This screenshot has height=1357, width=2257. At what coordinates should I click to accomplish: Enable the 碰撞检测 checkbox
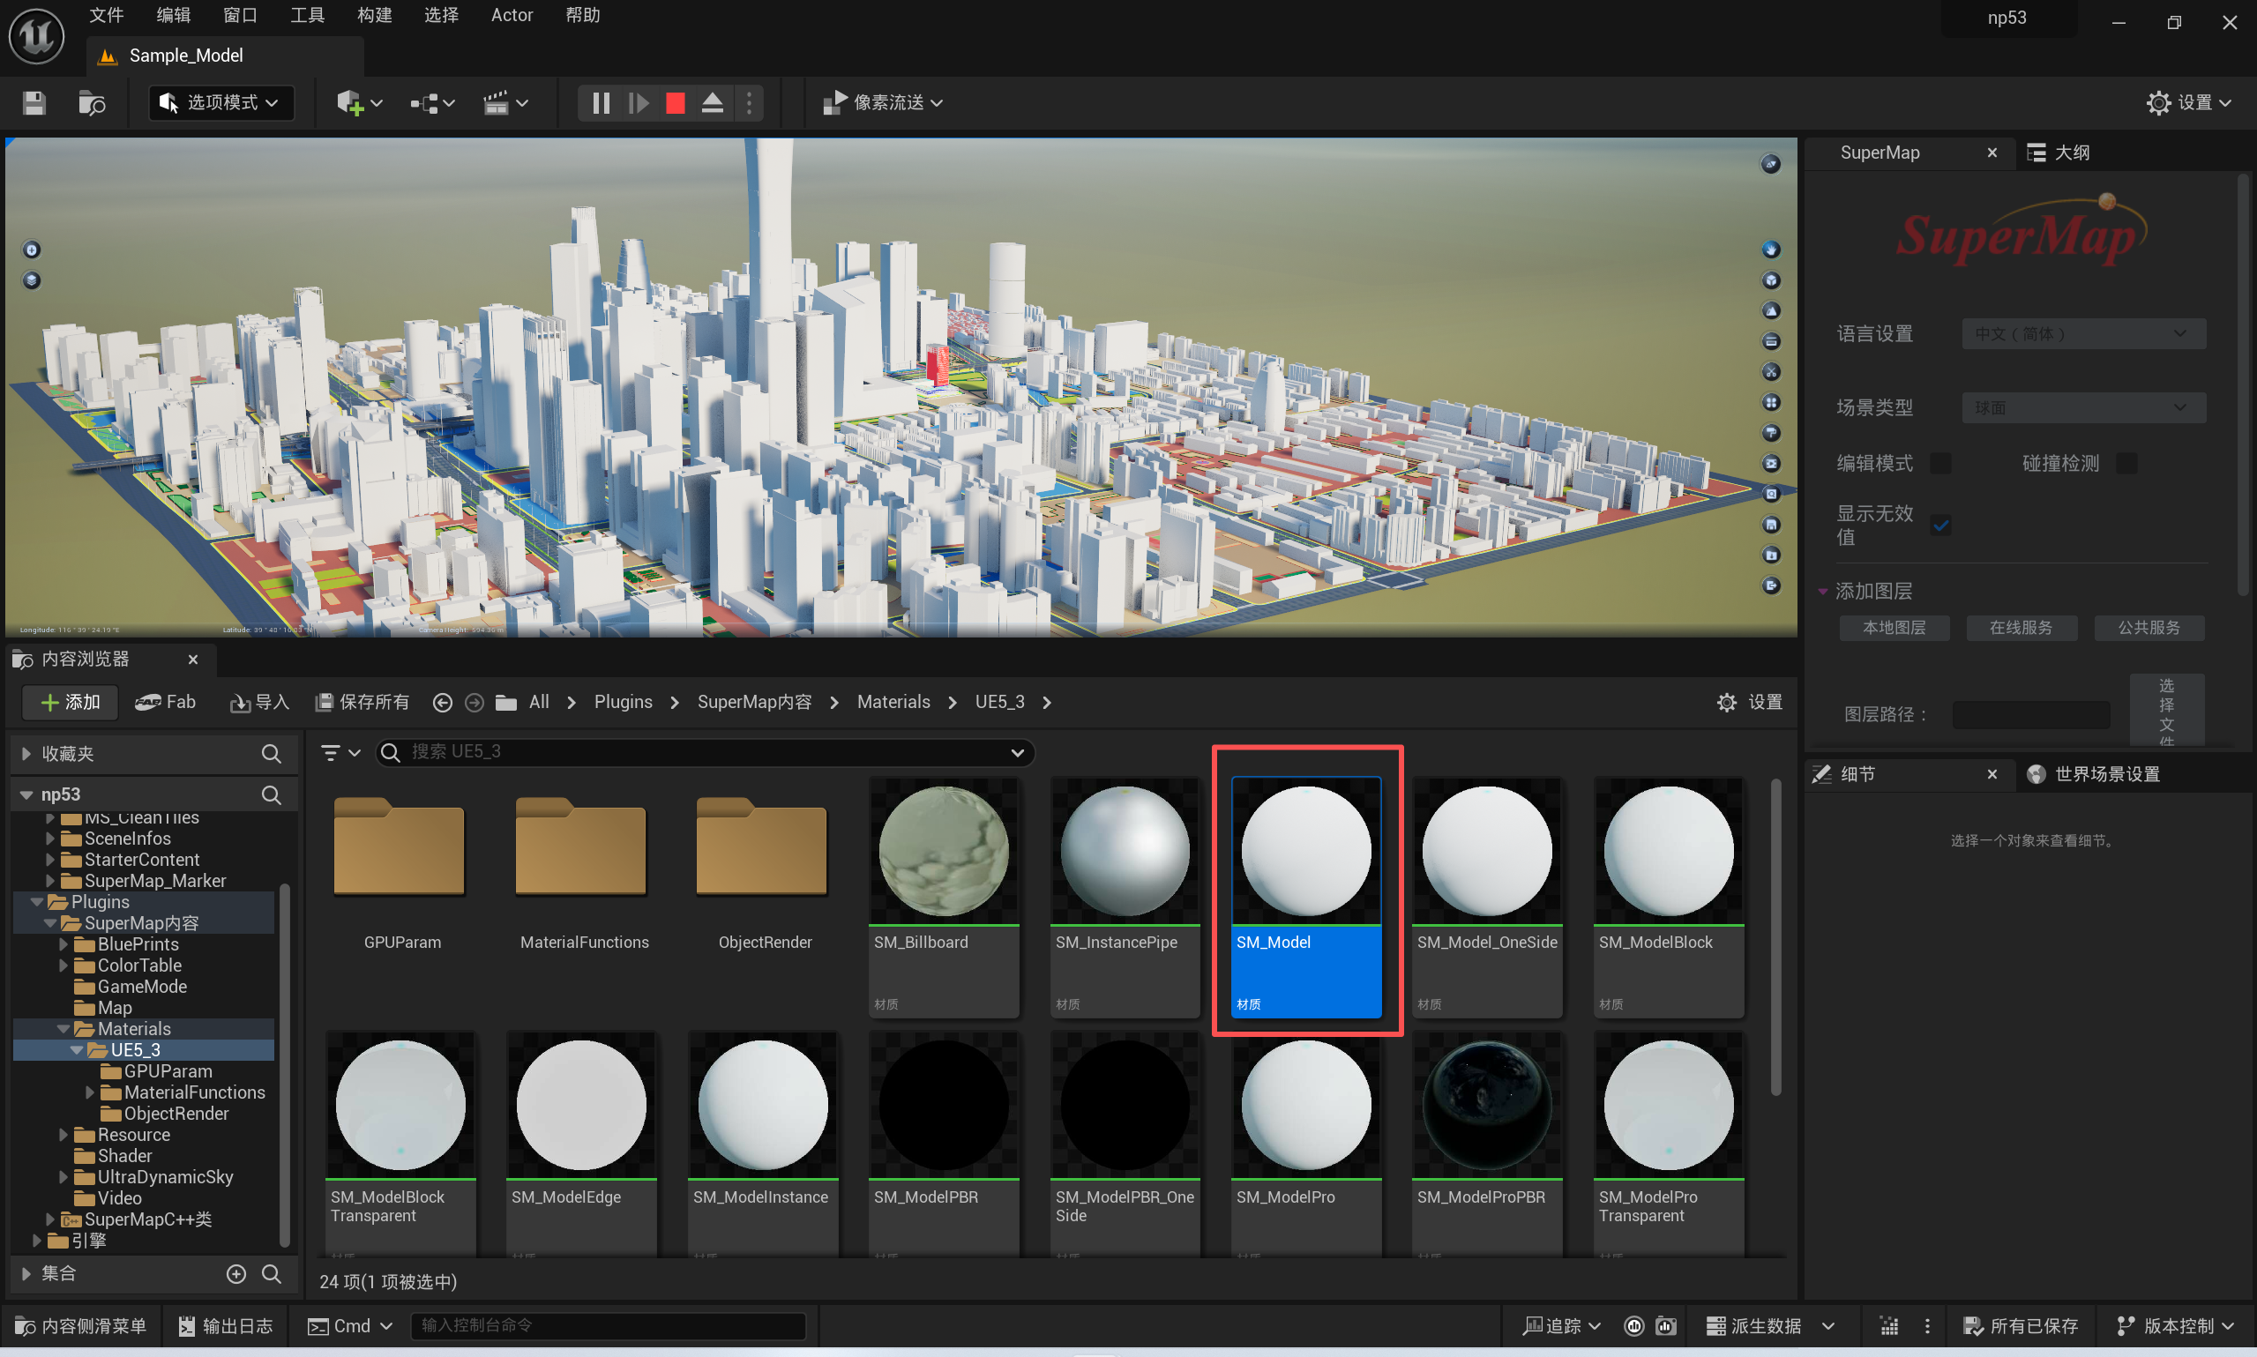[2126, 463]
